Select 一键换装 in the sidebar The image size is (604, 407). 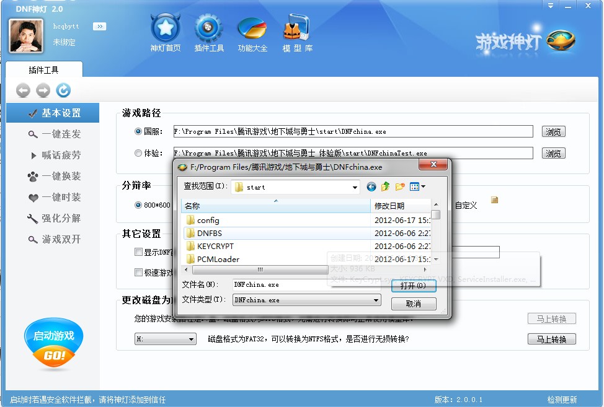(53, 176)
